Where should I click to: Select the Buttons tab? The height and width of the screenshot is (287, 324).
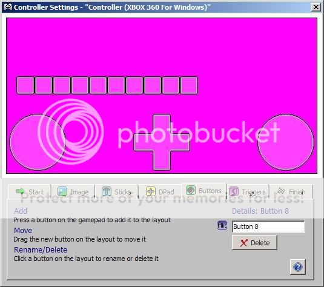point(203,191)
